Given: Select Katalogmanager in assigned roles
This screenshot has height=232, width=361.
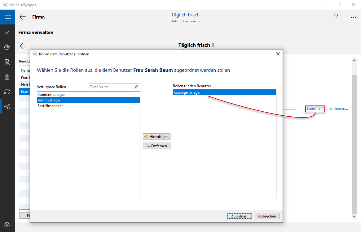Looking at the screenshot, I should tap(187, 92).
